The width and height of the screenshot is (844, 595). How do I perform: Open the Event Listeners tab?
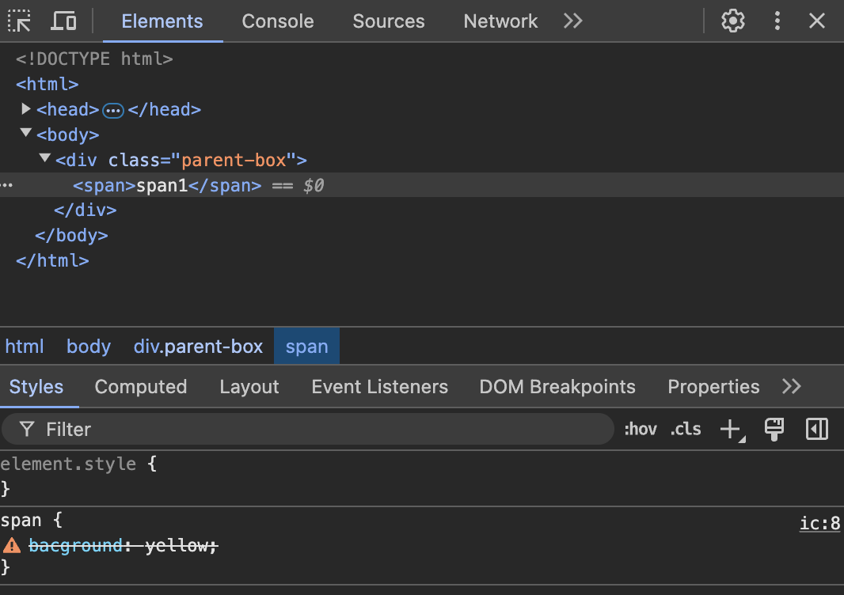(379, 387)
